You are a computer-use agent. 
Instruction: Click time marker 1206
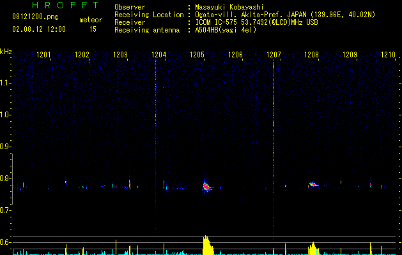235,54
